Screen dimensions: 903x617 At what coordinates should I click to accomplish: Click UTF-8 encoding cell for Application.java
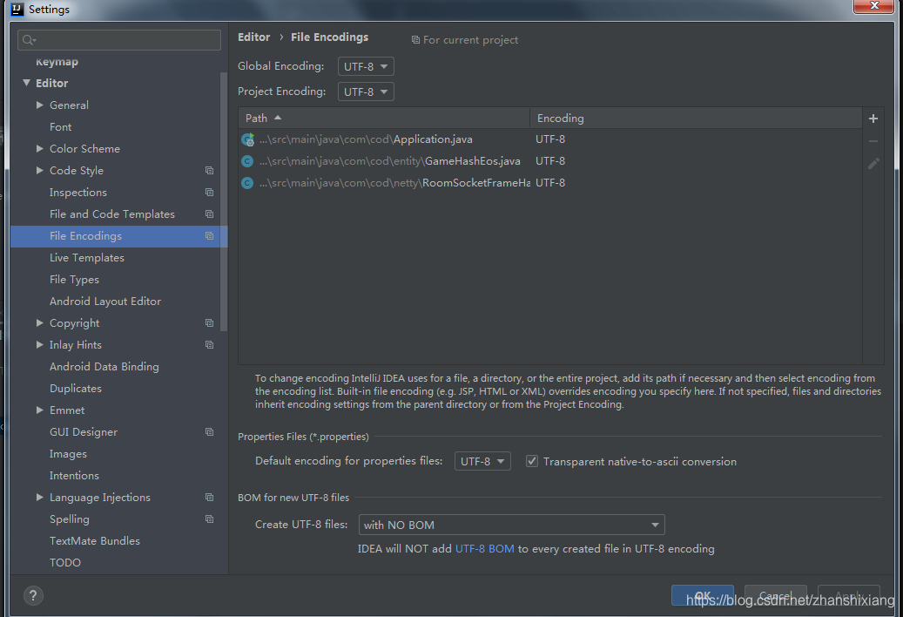point(550,139)
